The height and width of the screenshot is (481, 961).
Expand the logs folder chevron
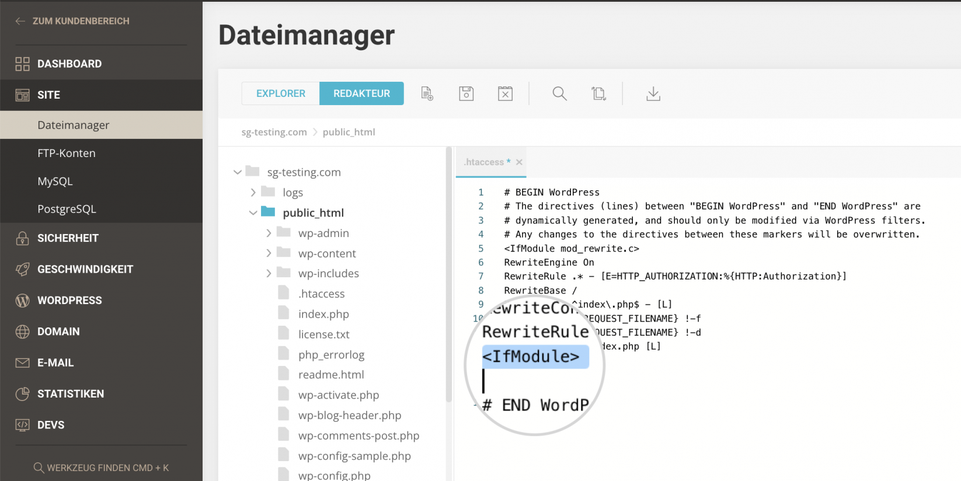click(253, 192)
